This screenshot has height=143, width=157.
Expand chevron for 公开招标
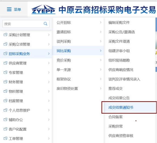[101, 23]
